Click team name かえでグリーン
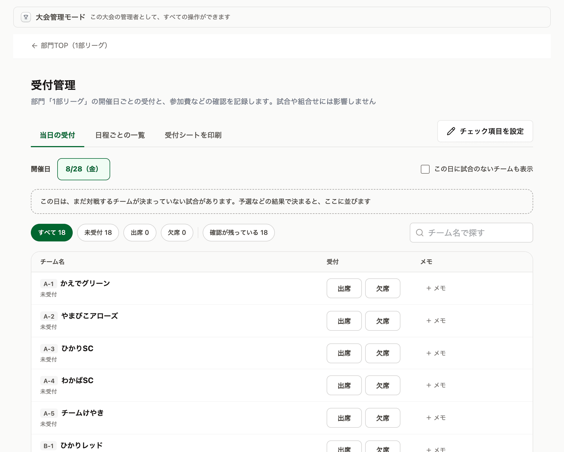 click(85, 283)
